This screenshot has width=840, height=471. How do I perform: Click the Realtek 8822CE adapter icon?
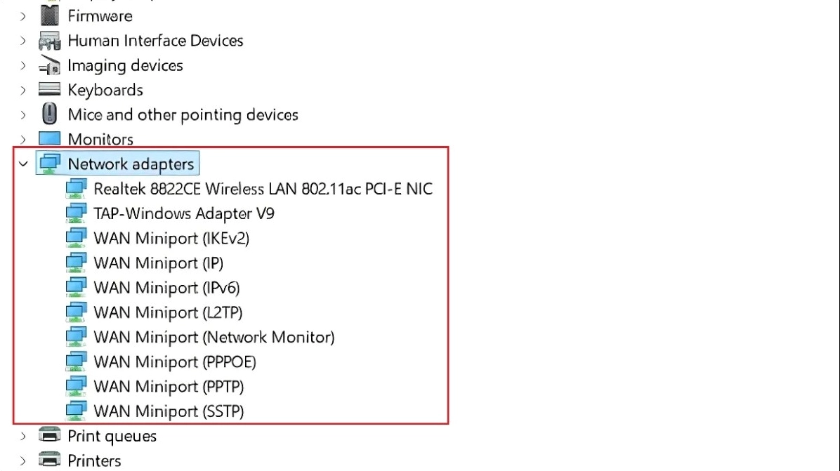[76, 189]
